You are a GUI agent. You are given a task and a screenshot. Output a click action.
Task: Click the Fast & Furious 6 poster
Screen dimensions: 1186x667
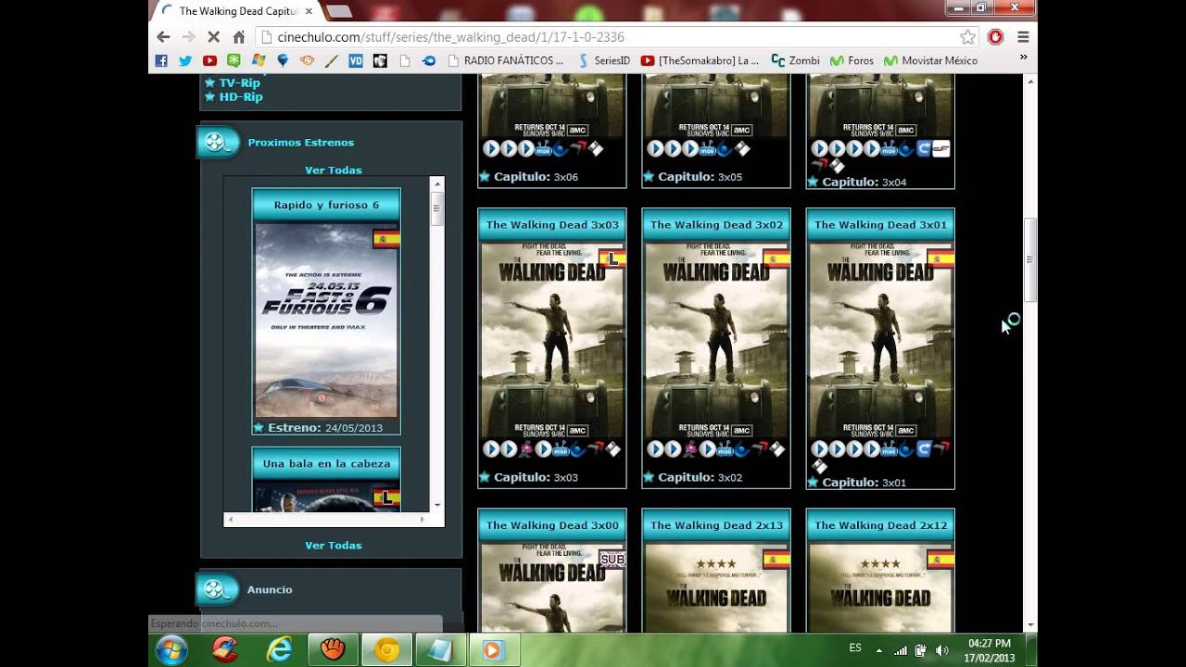pos(326,321)
